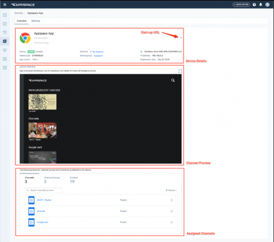Expand device preview to fullscreen

click(x=180, y=71)
